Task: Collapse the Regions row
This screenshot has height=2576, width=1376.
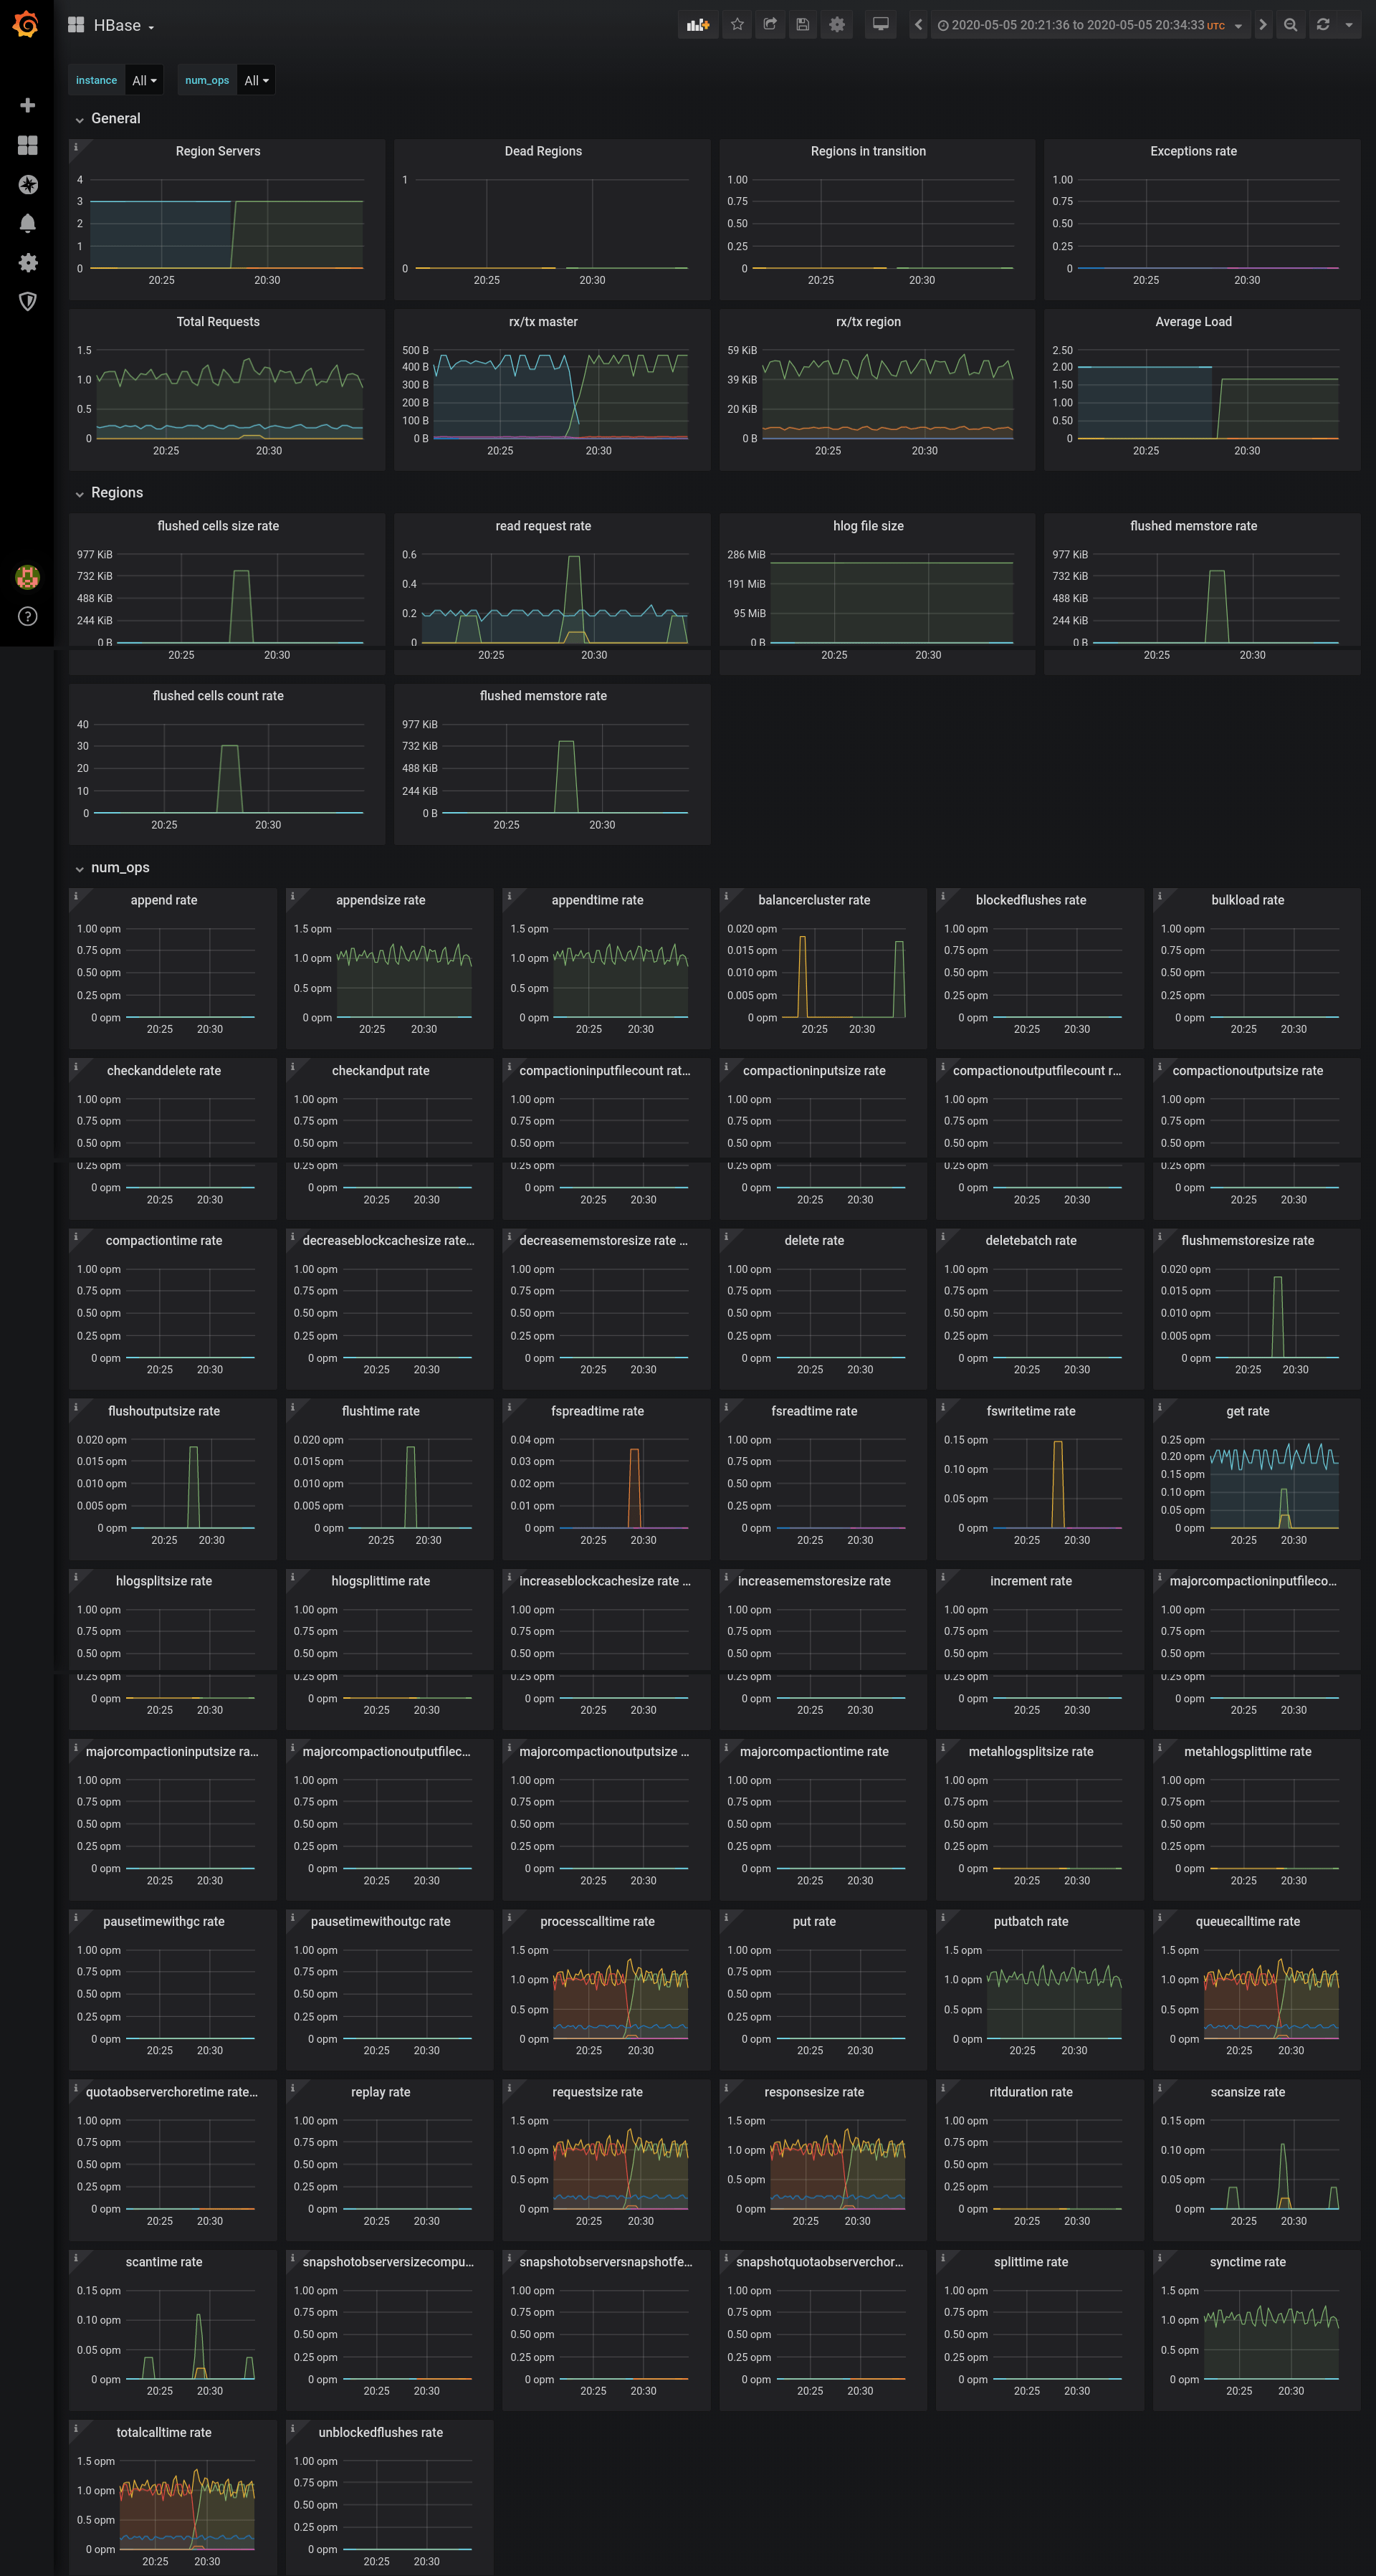Action: [x=116, y=493]
